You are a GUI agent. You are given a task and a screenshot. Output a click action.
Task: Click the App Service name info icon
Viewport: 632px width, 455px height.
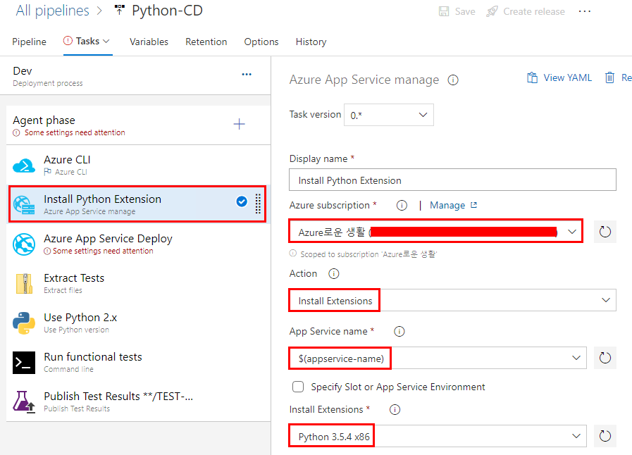pyautogui.click(x=399, y=332)
